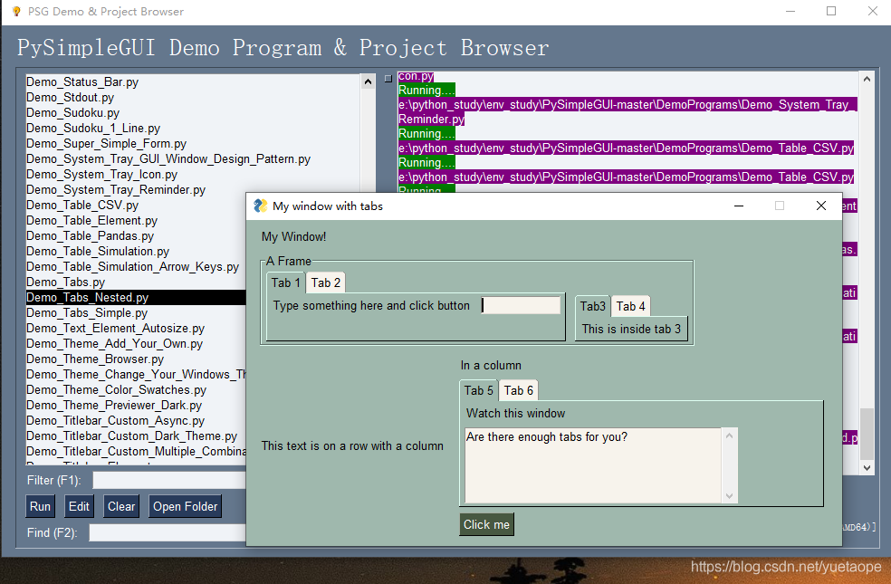
Task: Focus the Filter (F1) input field
Action: coord(169,480)
